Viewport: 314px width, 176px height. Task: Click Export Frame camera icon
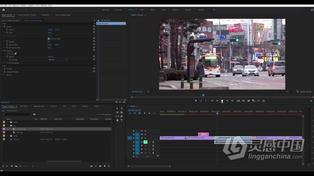248,101
